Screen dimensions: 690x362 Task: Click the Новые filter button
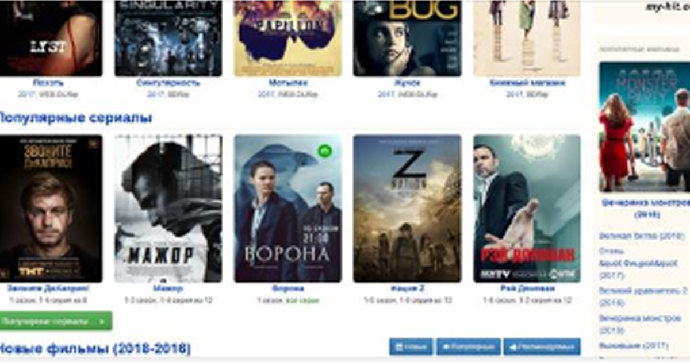click(411, 347)
